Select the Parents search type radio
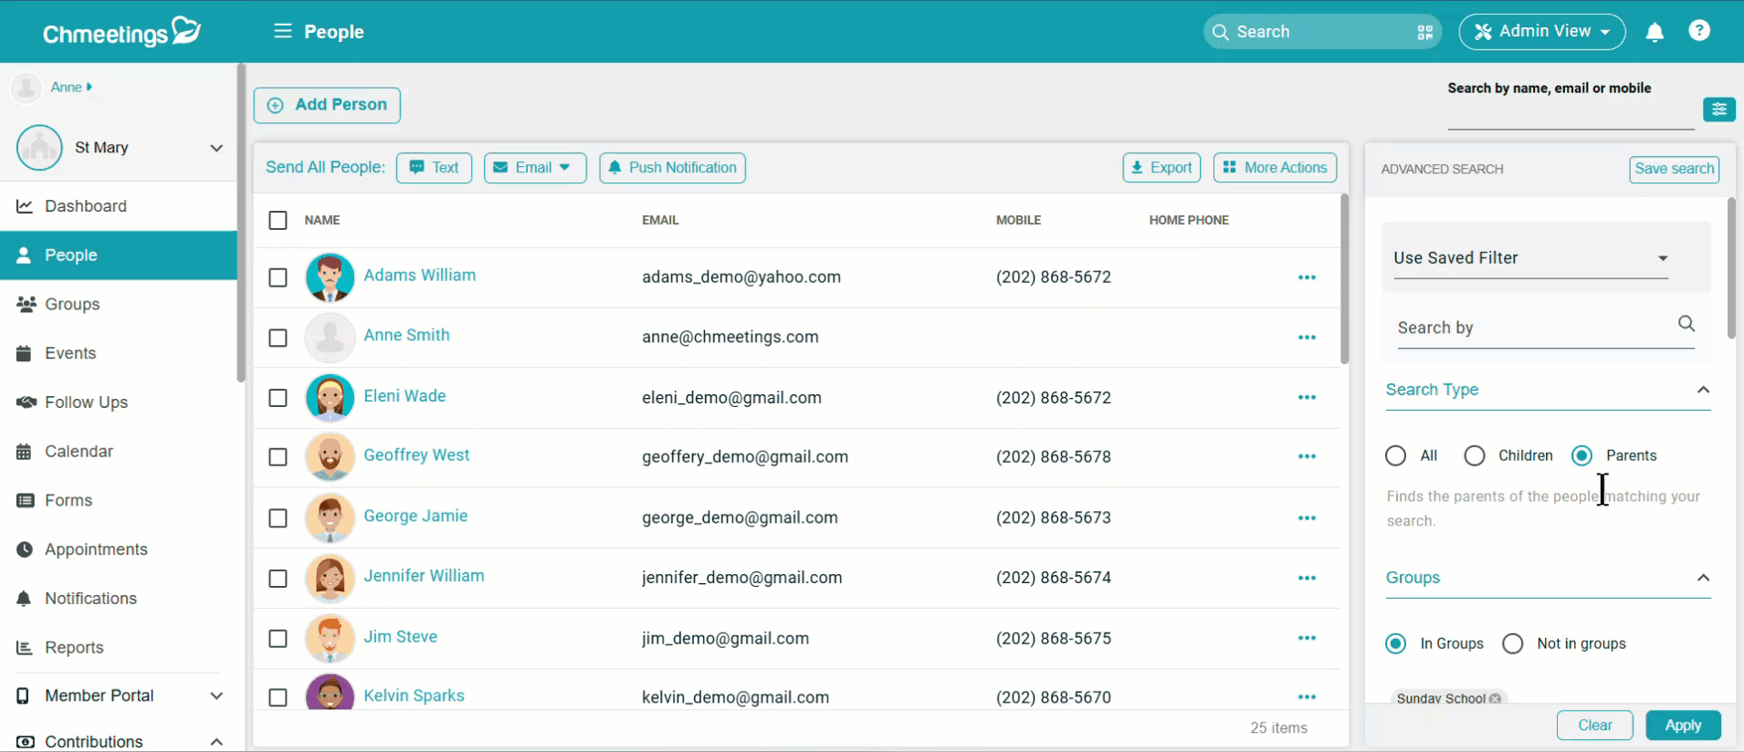Image resolution: width=1744 pixels, height=752 pixels. (1581, 455)
